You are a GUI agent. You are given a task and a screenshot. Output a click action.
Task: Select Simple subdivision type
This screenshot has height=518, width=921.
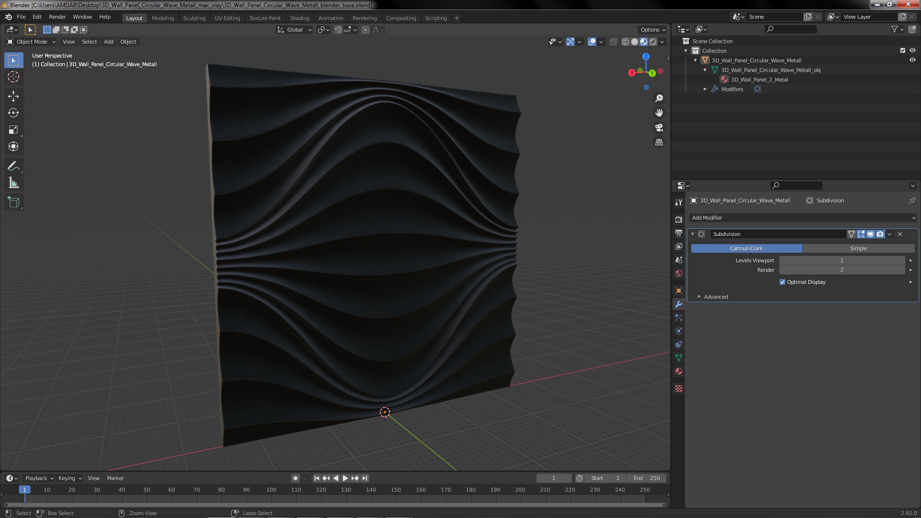[858, 248]
